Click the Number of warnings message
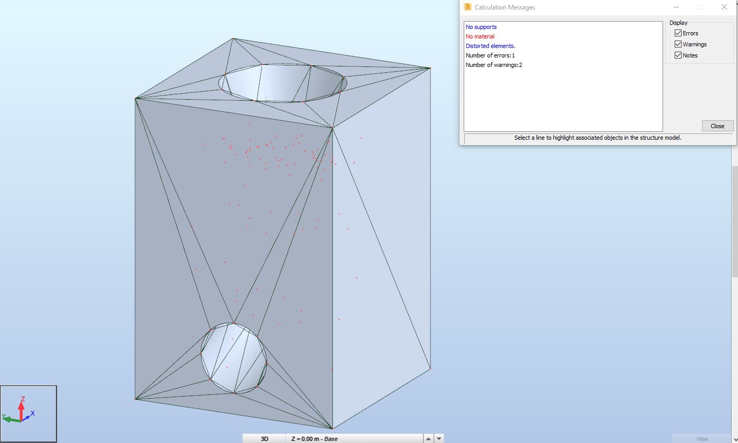The image size is (738, 443). (x=493, y=64)
